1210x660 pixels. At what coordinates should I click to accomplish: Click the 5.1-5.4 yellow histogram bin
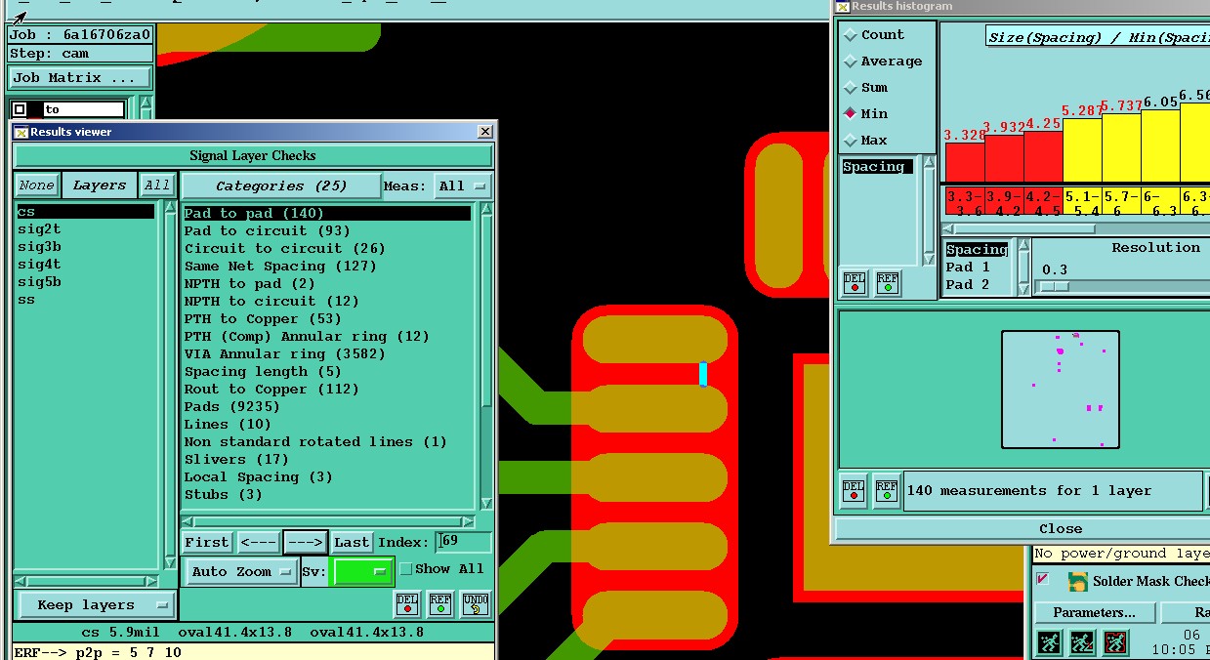coord(1083,201)
